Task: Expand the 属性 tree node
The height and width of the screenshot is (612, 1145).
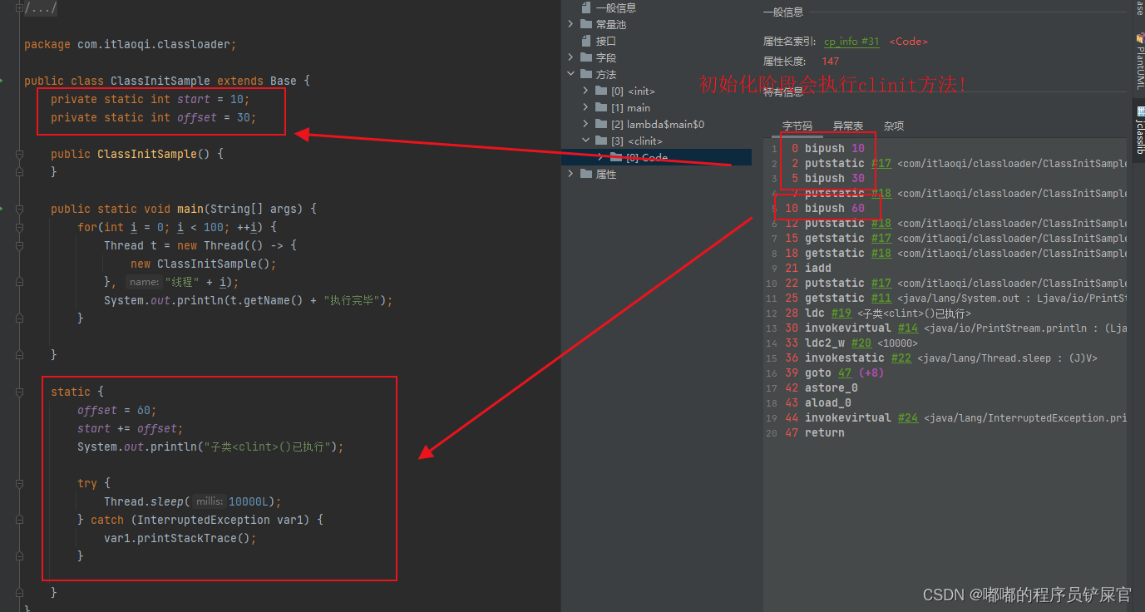Action: click(570, 174)
